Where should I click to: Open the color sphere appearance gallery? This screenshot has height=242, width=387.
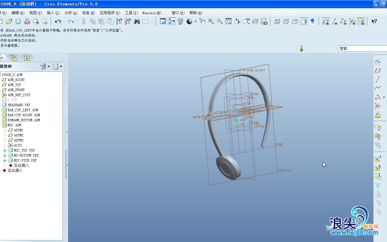point(189,21)
